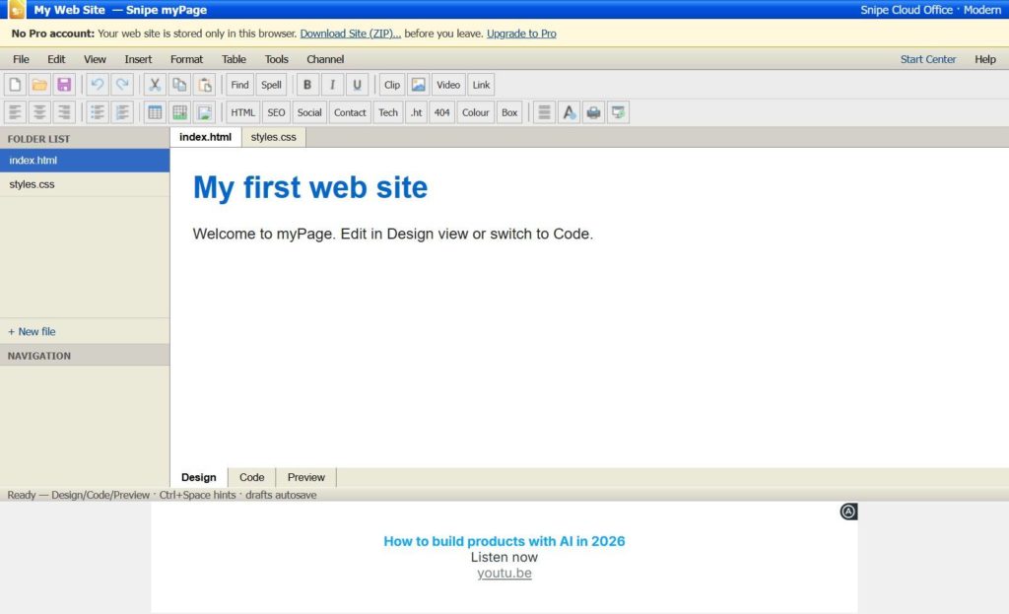The height and width of the screenshot is (614, 1009).
Task: Toggle italic formatting
Action: (x=332, y=85)
